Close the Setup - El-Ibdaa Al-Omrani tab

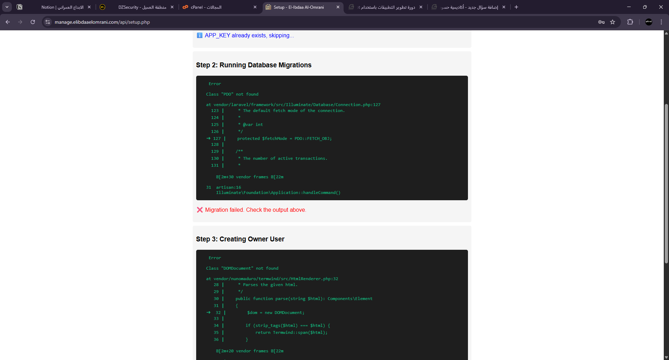[x=338, y=7]
